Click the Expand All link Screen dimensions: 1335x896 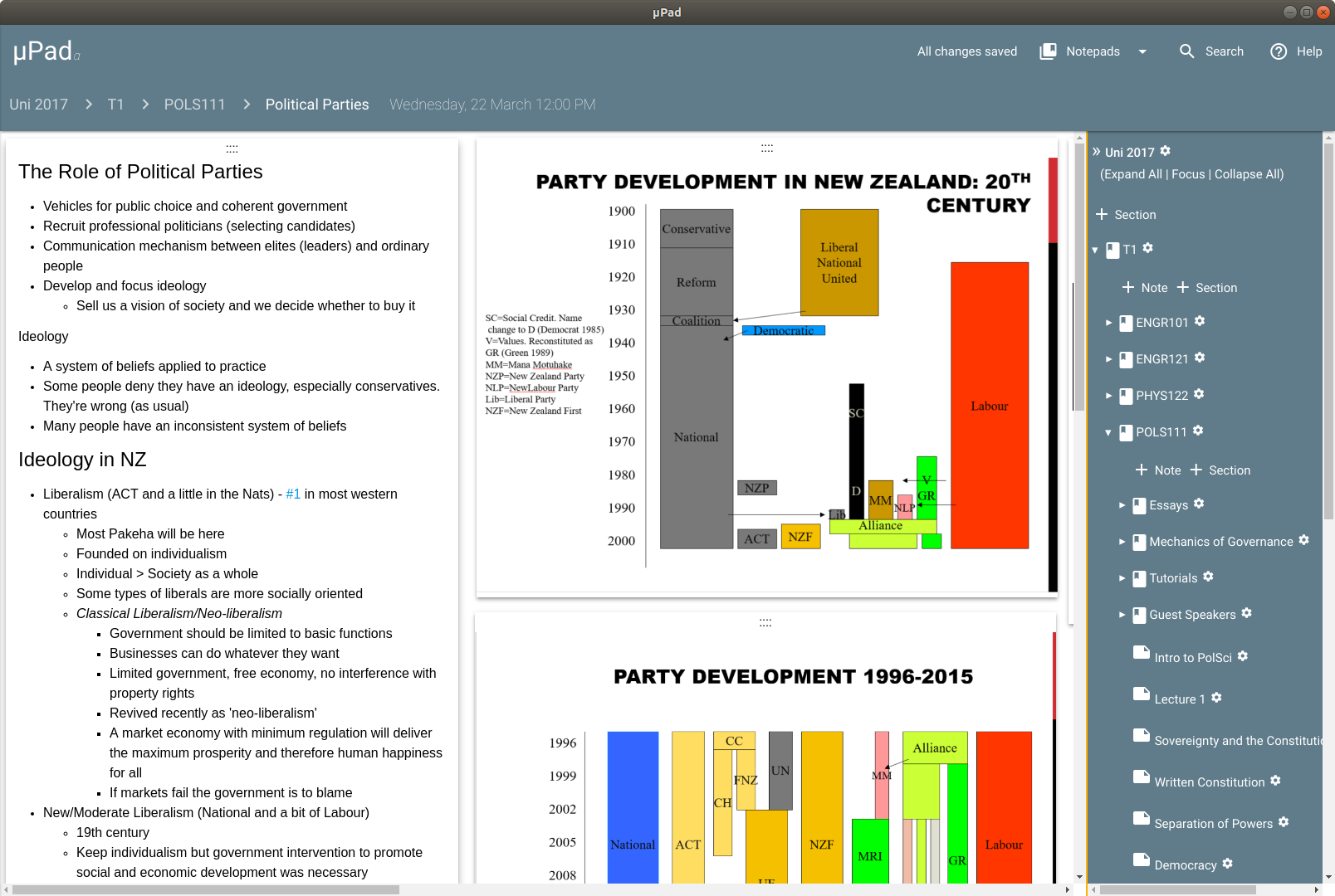coord(1133,174)
